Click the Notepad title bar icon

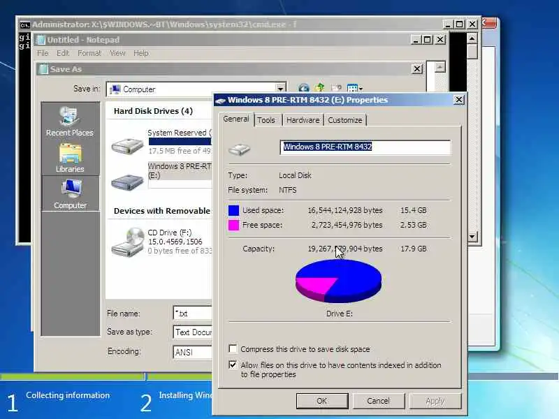[41, 40]
